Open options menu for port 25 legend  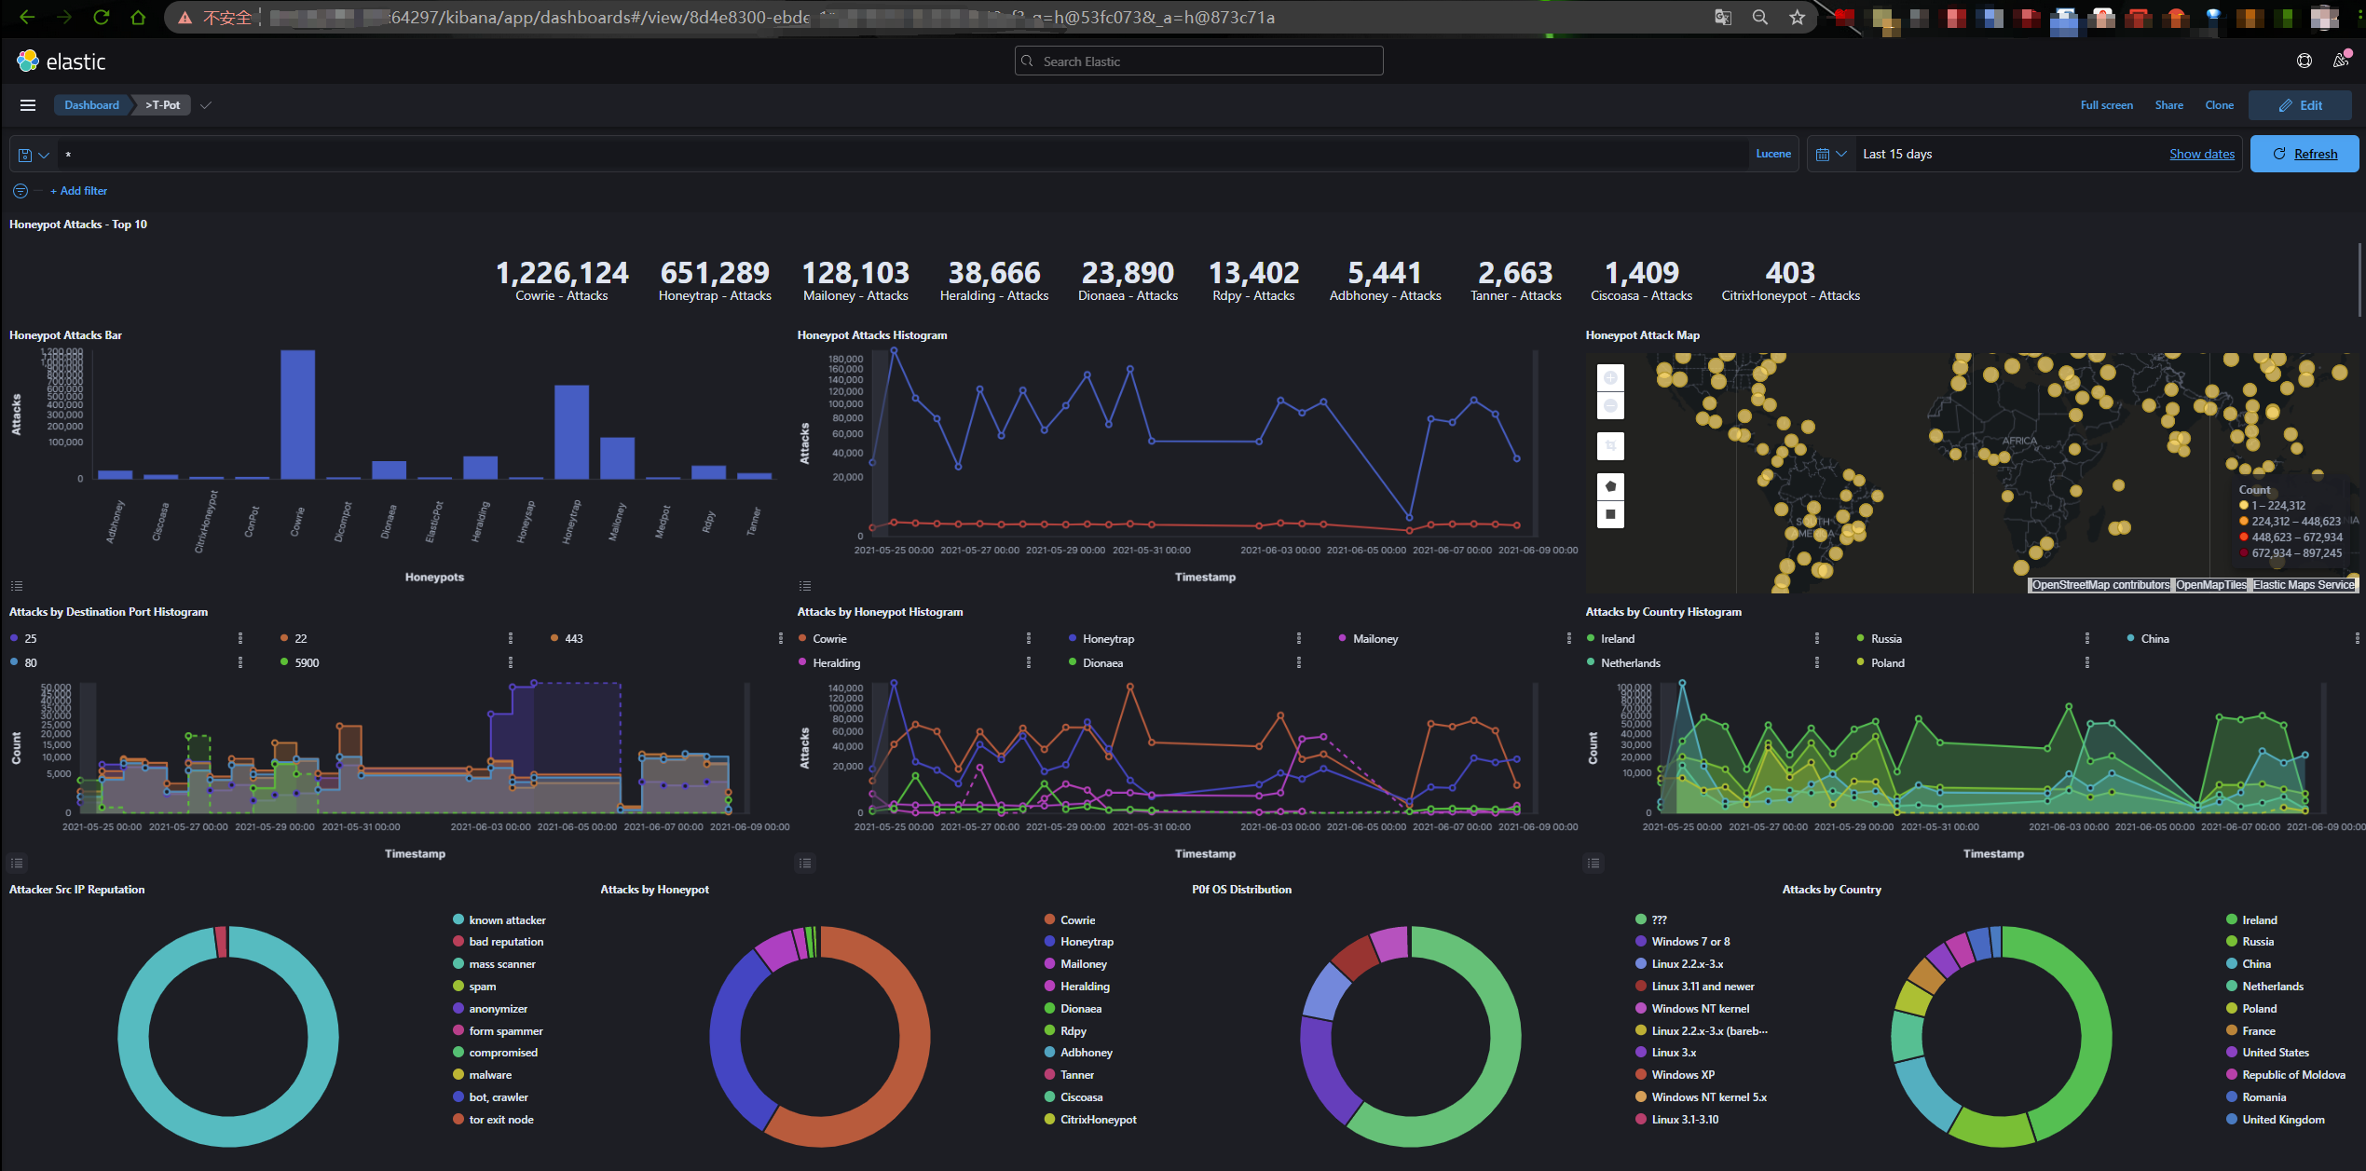pyautogui.click(x=240, y=639)
